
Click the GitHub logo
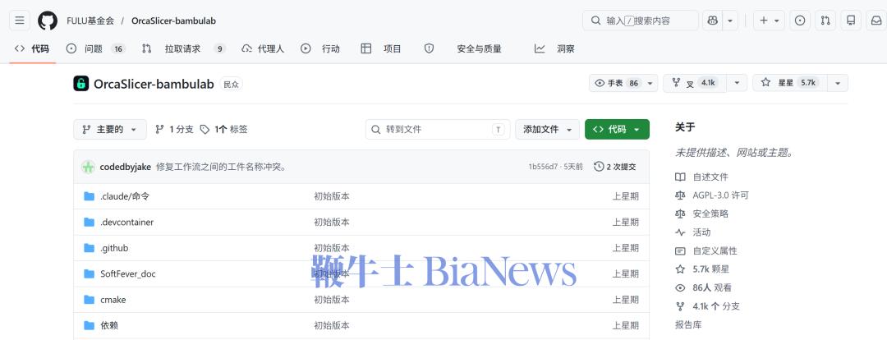coord(48,21)
